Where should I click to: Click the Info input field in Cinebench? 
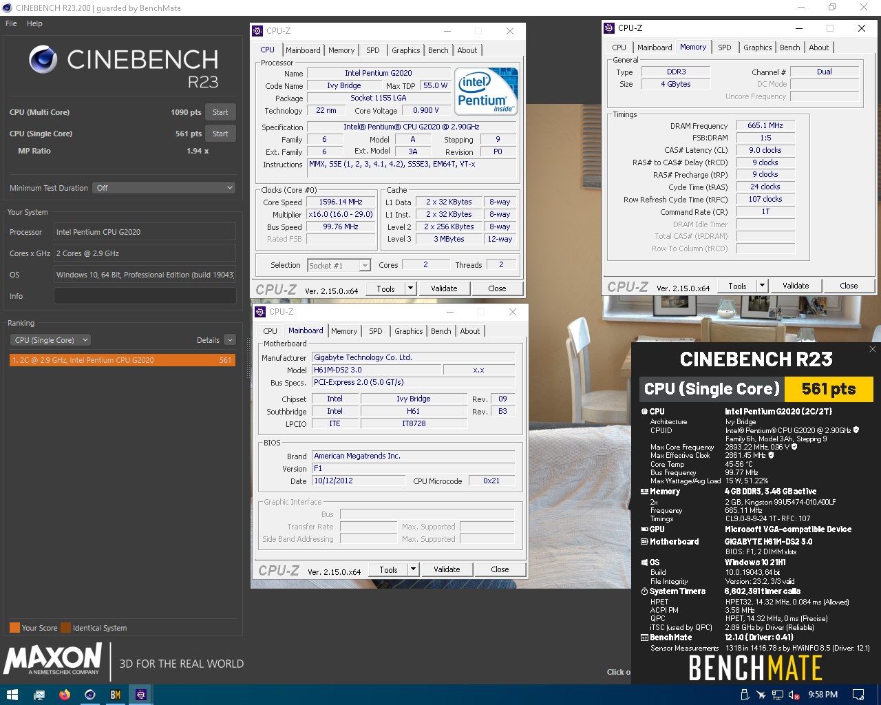pyautogui.click(x=145, y=296)
